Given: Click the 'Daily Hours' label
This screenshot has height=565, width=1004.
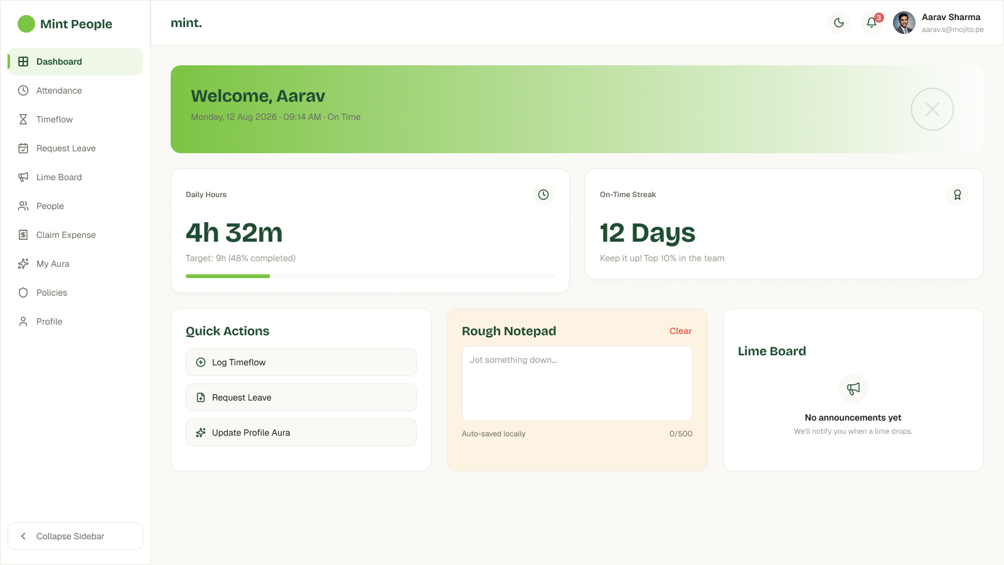Looking at the screenshot, I should click(206, 195).
